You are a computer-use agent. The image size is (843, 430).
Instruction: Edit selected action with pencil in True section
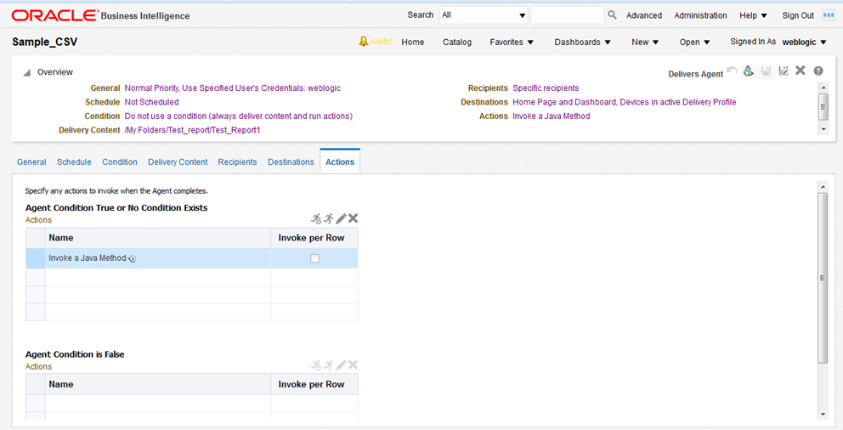coord(341,218)
